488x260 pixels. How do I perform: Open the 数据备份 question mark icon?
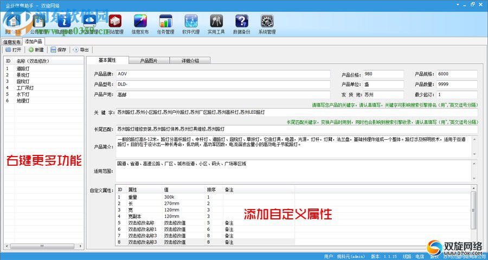(x=241, y=24)
